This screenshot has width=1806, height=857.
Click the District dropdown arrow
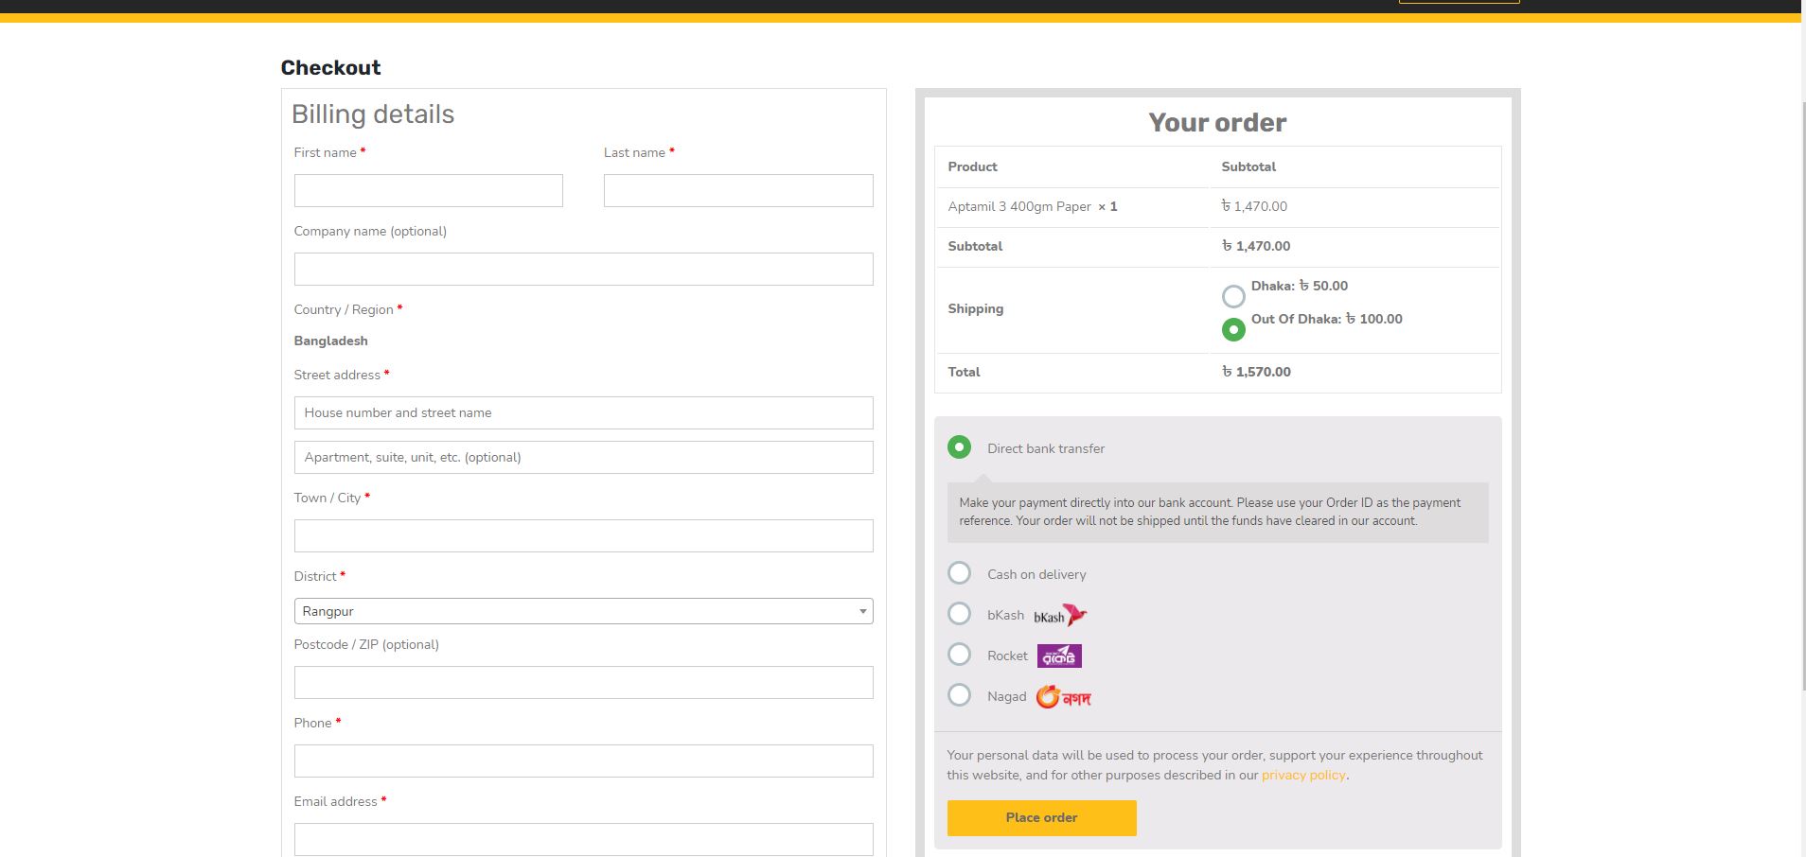coord(862,611)
